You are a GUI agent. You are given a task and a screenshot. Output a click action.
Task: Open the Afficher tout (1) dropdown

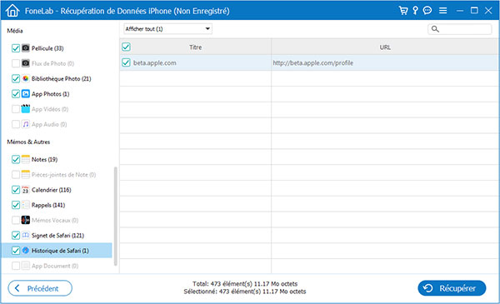(x=167, y=29)
